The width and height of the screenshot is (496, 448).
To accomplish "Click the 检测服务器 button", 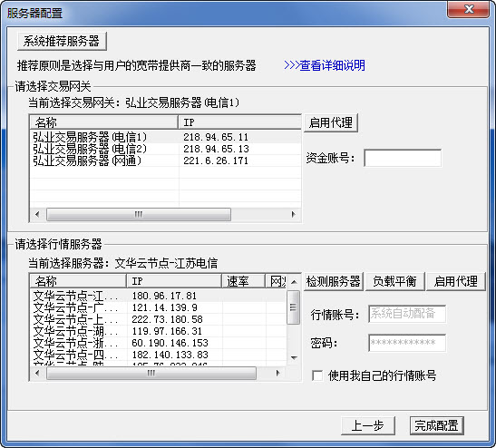I will pos(334,281).
